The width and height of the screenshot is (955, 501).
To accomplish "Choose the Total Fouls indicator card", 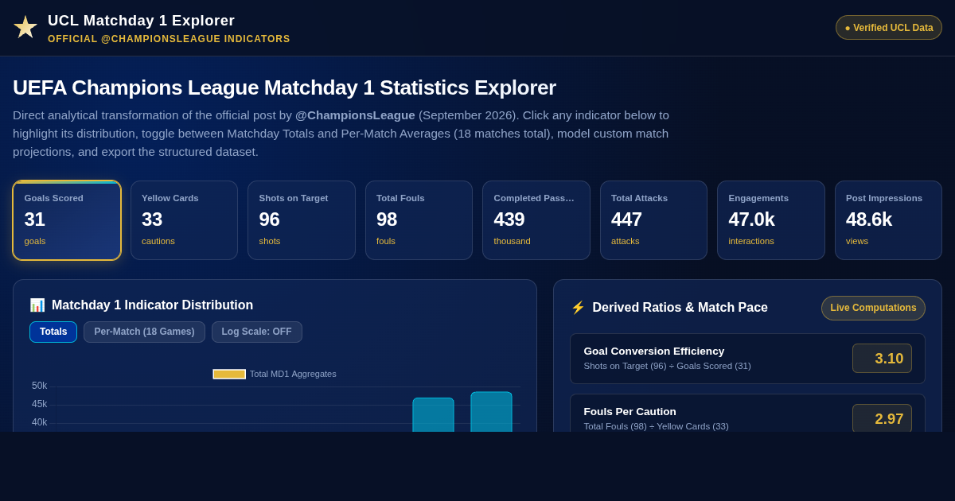I will tap(419, 220).
